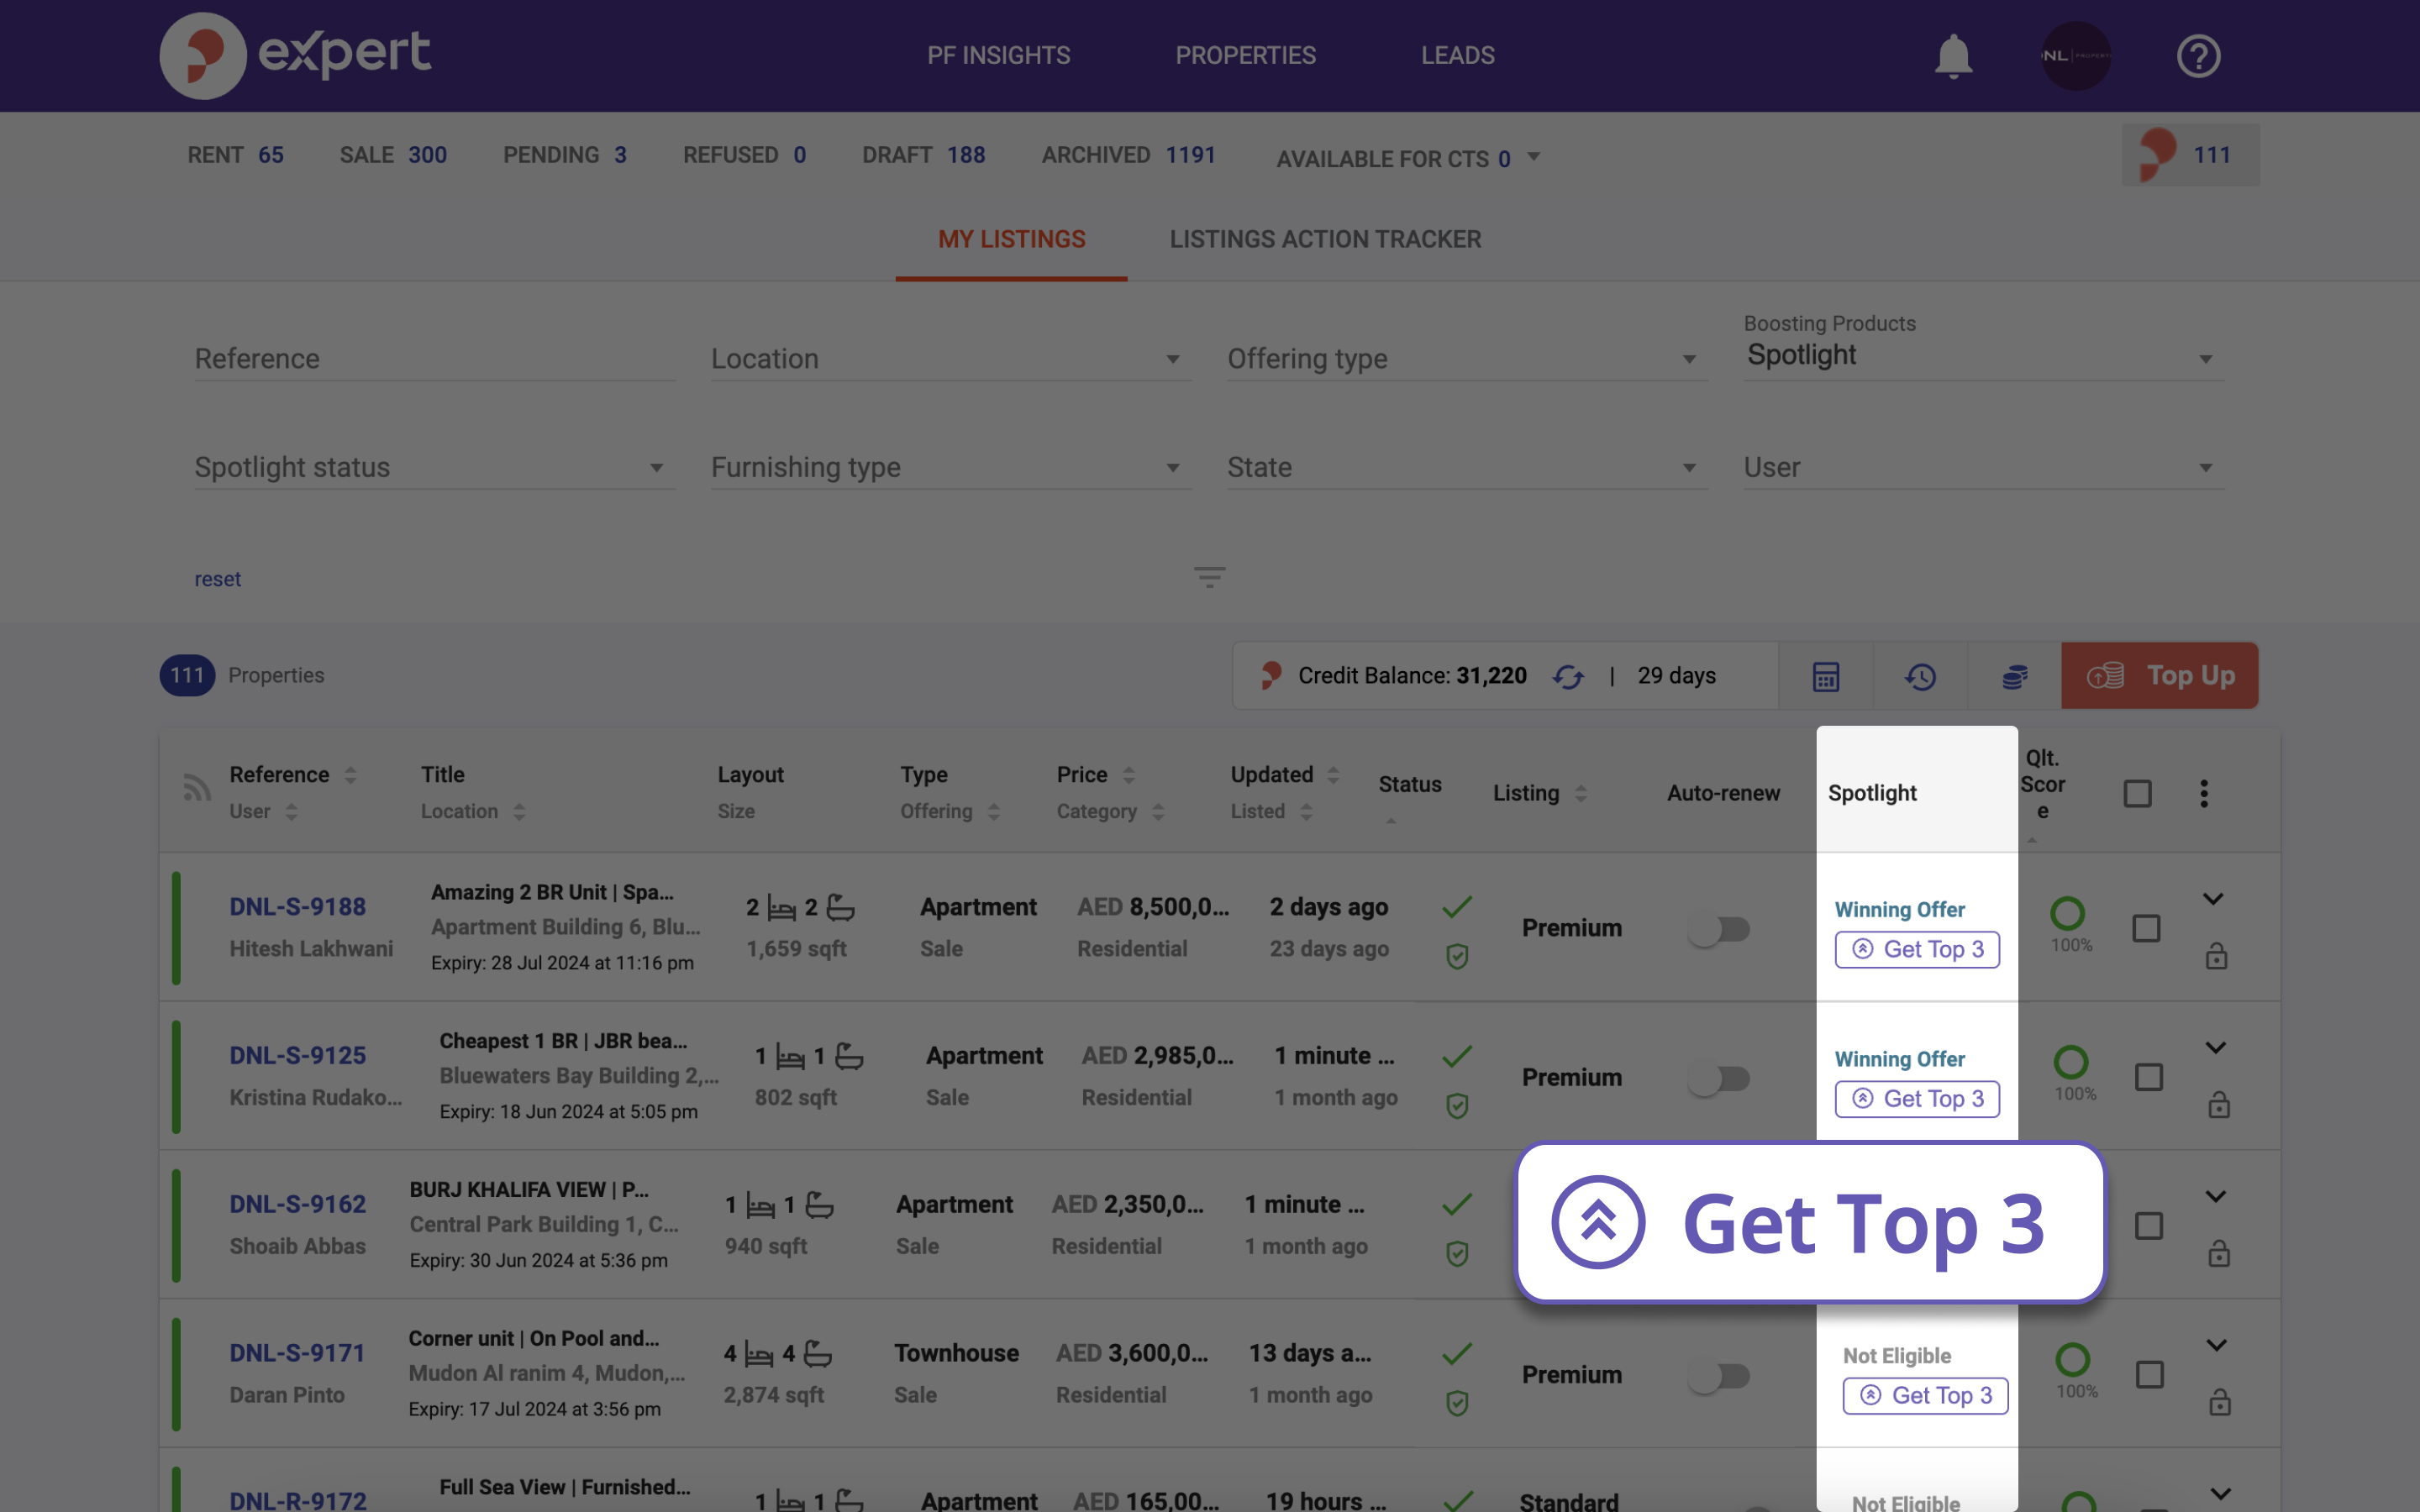This screenshot has height=1512, width=2420.
Task: Expand row DNL-S-9125 details chevron
Action: pyautogui.click(x=2215, y=1048)
